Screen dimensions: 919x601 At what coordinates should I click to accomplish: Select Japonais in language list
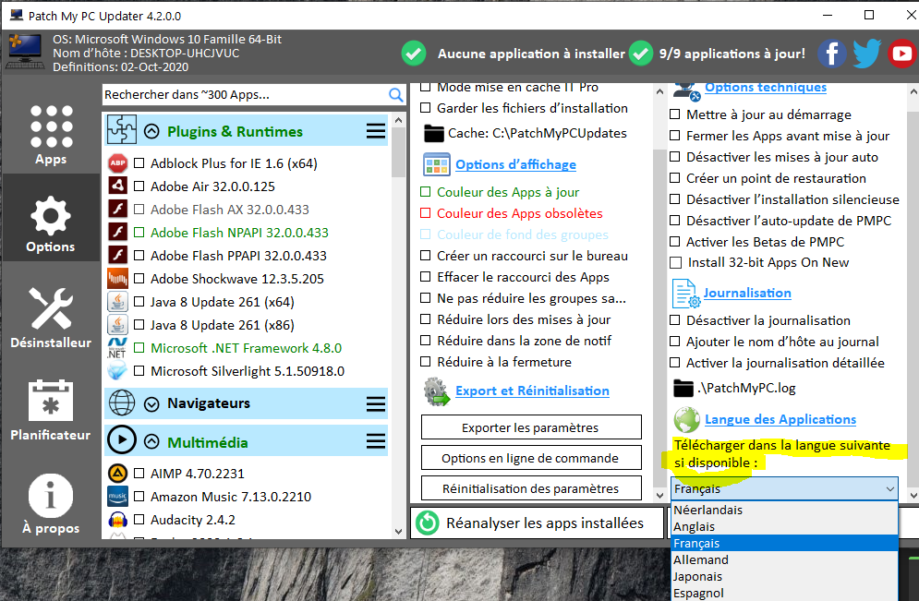tap(784, 577)
